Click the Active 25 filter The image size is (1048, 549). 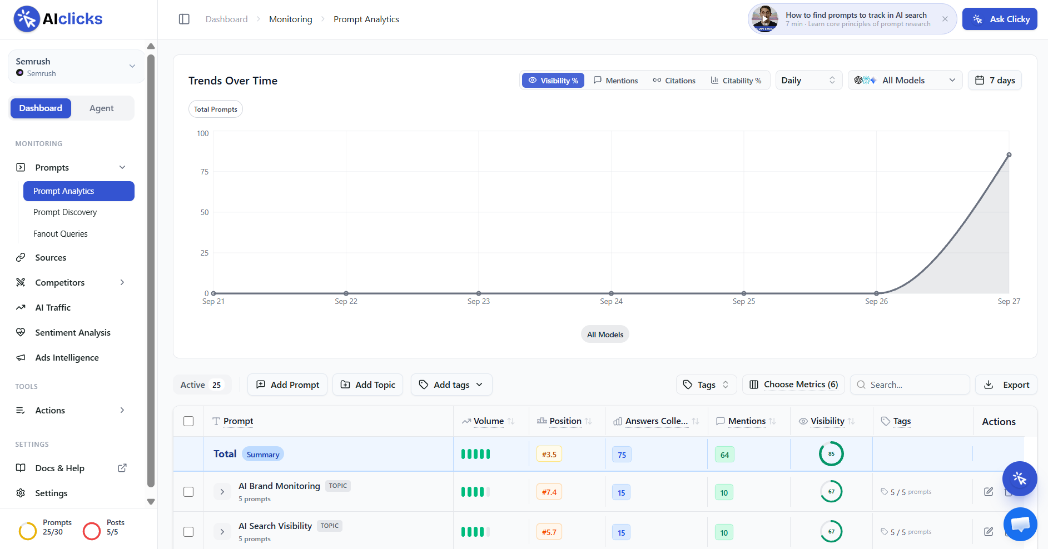[202, 385]
